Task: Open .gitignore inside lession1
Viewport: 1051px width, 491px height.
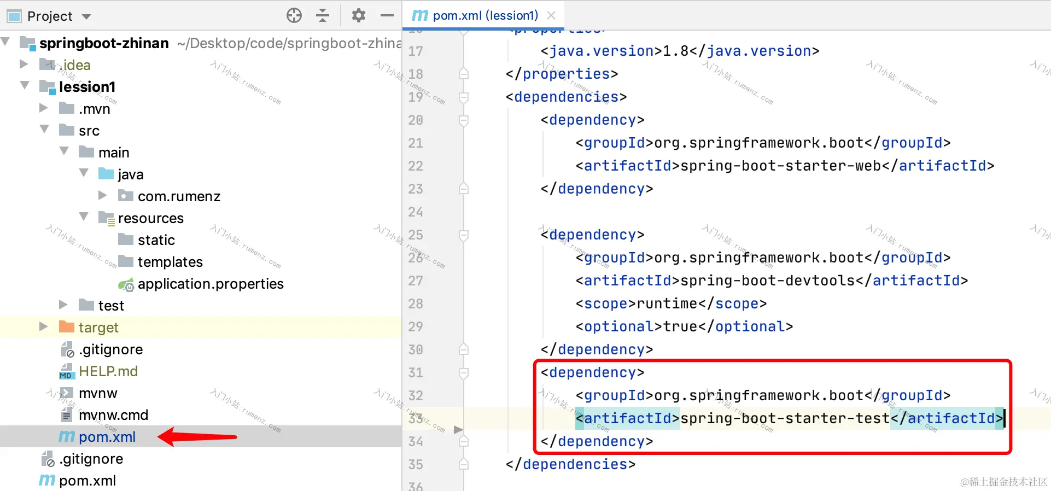Action: (x=111, y=349)
